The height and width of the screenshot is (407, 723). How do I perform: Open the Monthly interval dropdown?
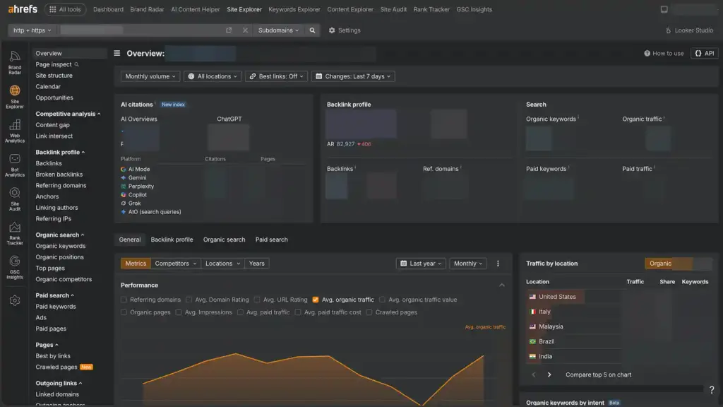pos(468,264)
